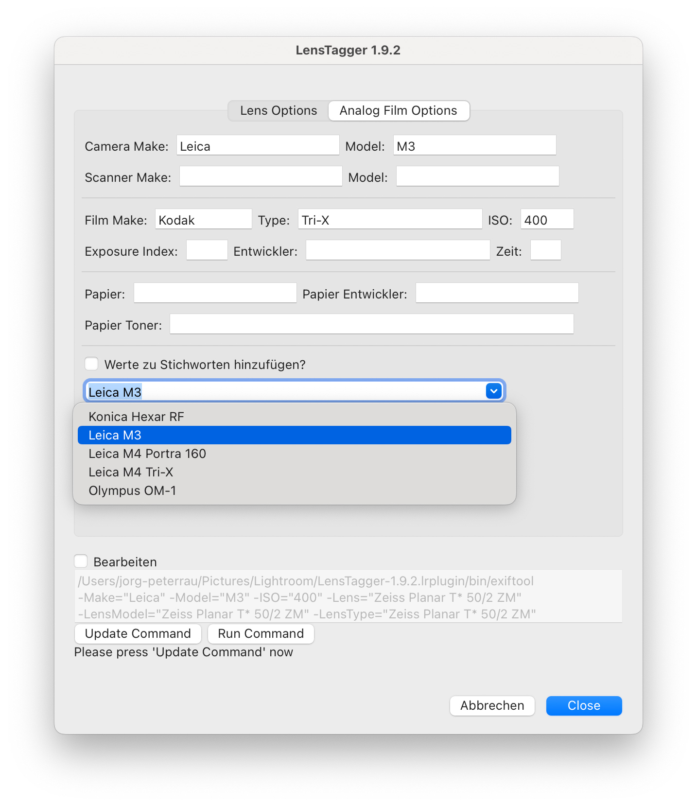Switch to the Lens Options tab
Screen dimensions: 697x806
[279, 111]
